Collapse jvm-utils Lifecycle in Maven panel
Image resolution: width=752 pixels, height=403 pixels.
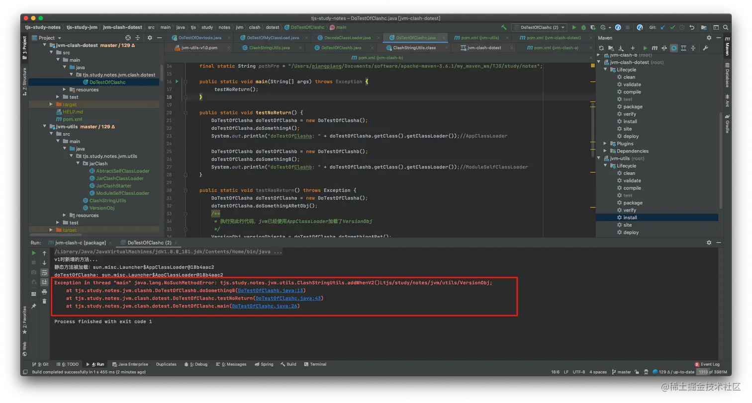(605, 166)
